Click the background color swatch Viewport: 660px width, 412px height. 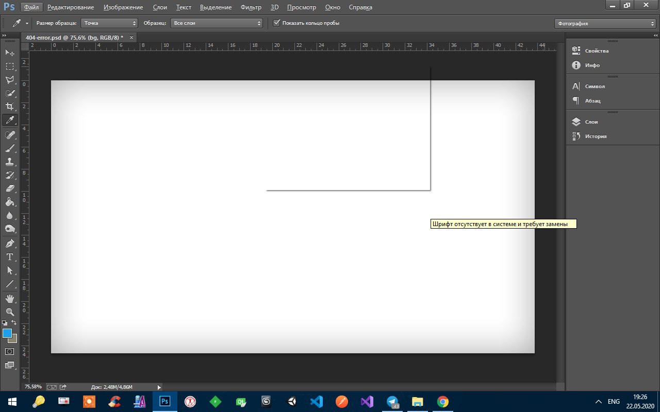pyautogui.click(x=14, y=340)
